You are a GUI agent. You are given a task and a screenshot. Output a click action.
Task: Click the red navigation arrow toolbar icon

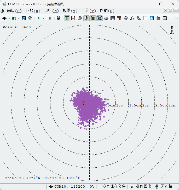(x=132, y=18)
